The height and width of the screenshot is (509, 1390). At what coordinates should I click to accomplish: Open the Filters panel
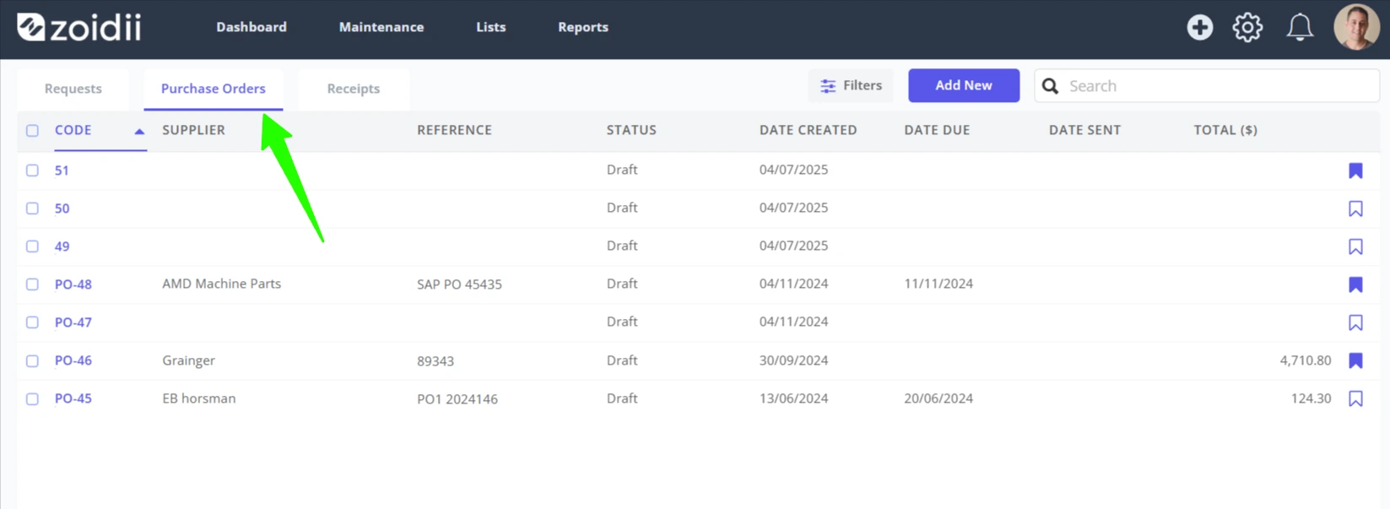[851, 85]
